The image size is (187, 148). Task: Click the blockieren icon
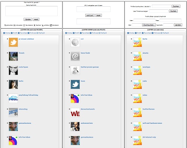[51, 25]
